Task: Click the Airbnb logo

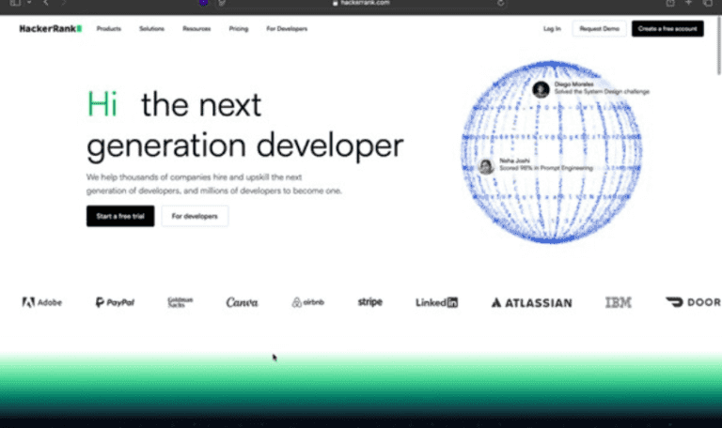Action: click(x=308, y=302)
